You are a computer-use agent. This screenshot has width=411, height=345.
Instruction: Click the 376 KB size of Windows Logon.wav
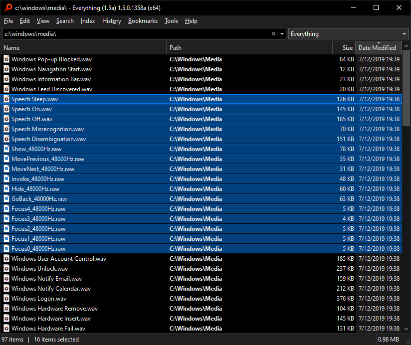coord(345,298)
